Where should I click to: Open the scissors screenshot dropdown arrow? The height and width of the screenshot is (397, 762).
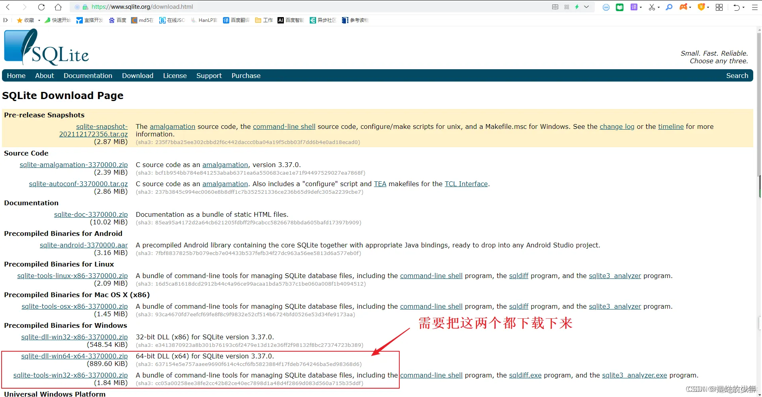pyautogui.click(x=658, y=8)
